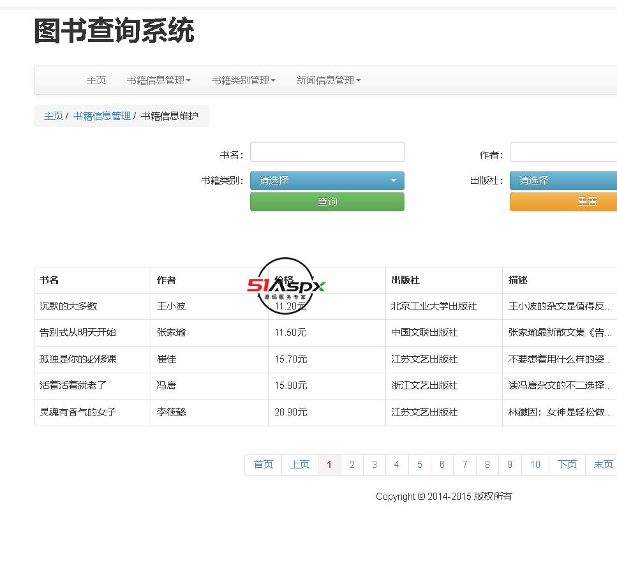Go to 下页 in pagination

567,465
